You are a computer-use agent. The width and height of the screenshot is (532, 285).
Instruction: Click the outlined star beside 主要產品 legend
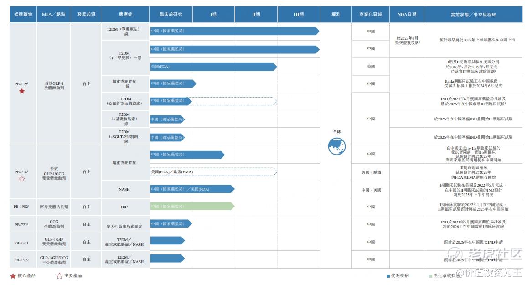tap(59, 276)
